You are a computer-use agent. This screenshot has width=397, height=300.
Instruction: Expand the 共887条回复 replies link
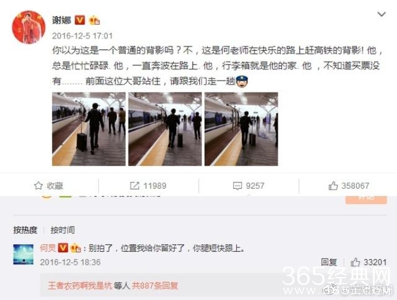click(155, 286)
